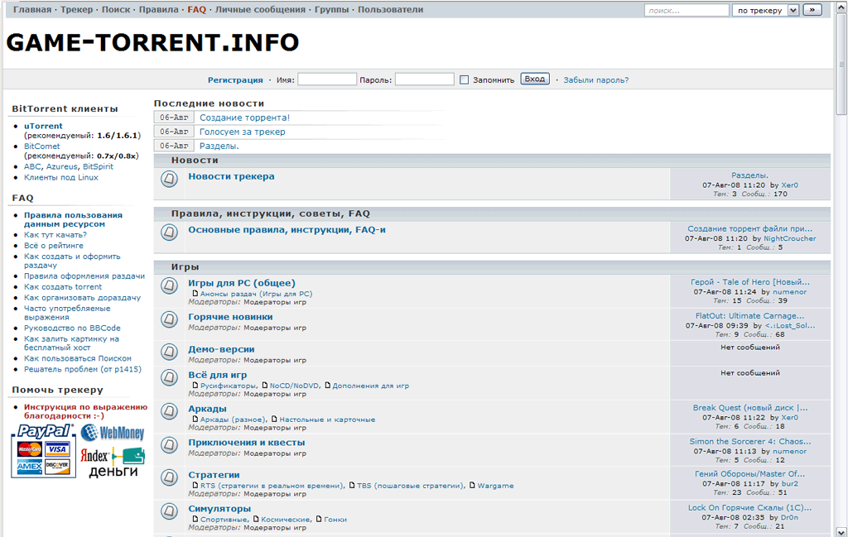Viewport: 848px width, 537px height.
Task: Open Личные сообщения in top navigation
Action: point(260,10)
